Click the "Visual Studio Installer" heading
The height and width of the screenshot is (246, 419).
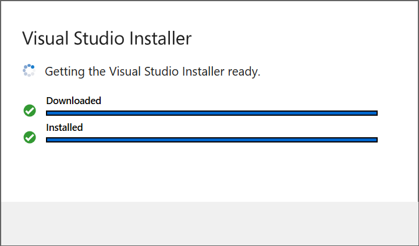(107, 38)
